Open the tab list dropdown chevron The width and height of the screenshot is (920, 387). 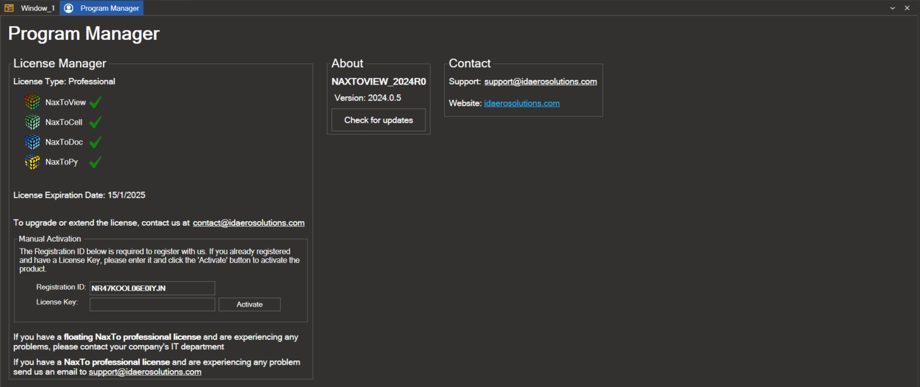click(x=892, y=8)
